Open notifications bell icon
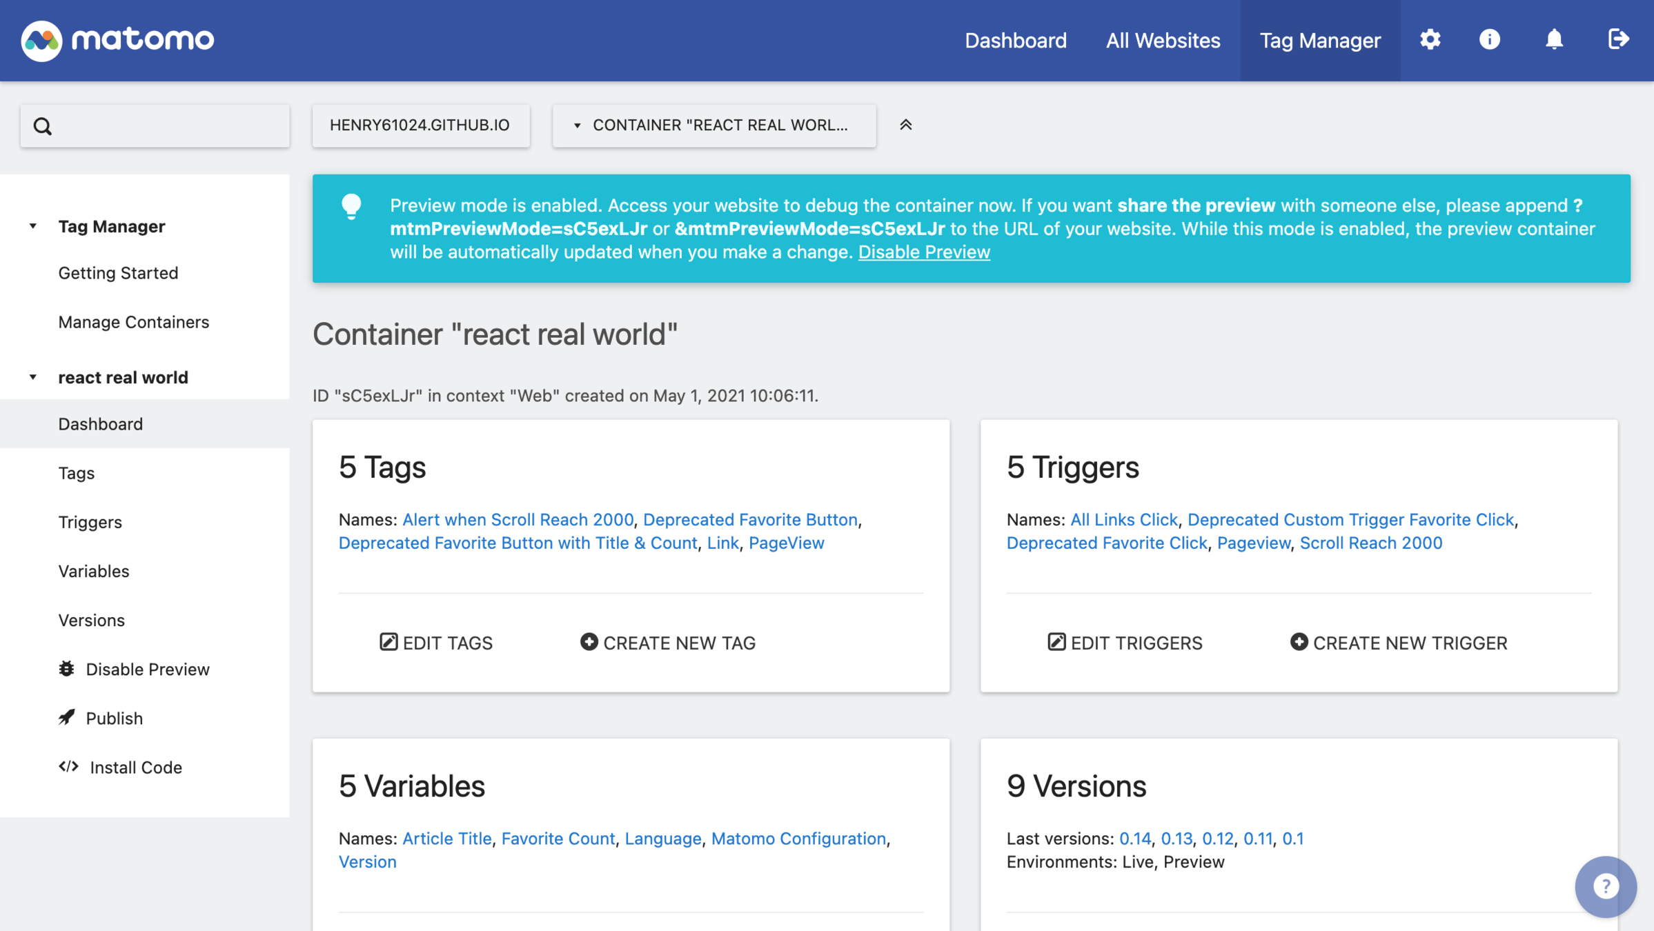1654x931 pixels. coord(1554,40)
